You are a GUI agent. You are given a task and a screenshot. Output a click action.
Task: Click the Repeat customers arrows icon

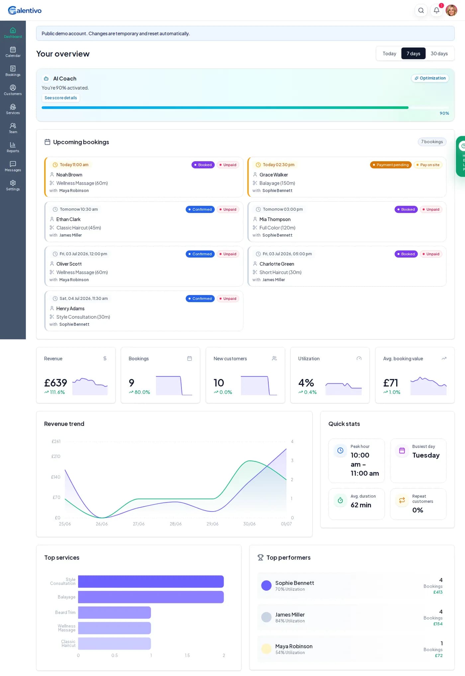pos(402,500)
